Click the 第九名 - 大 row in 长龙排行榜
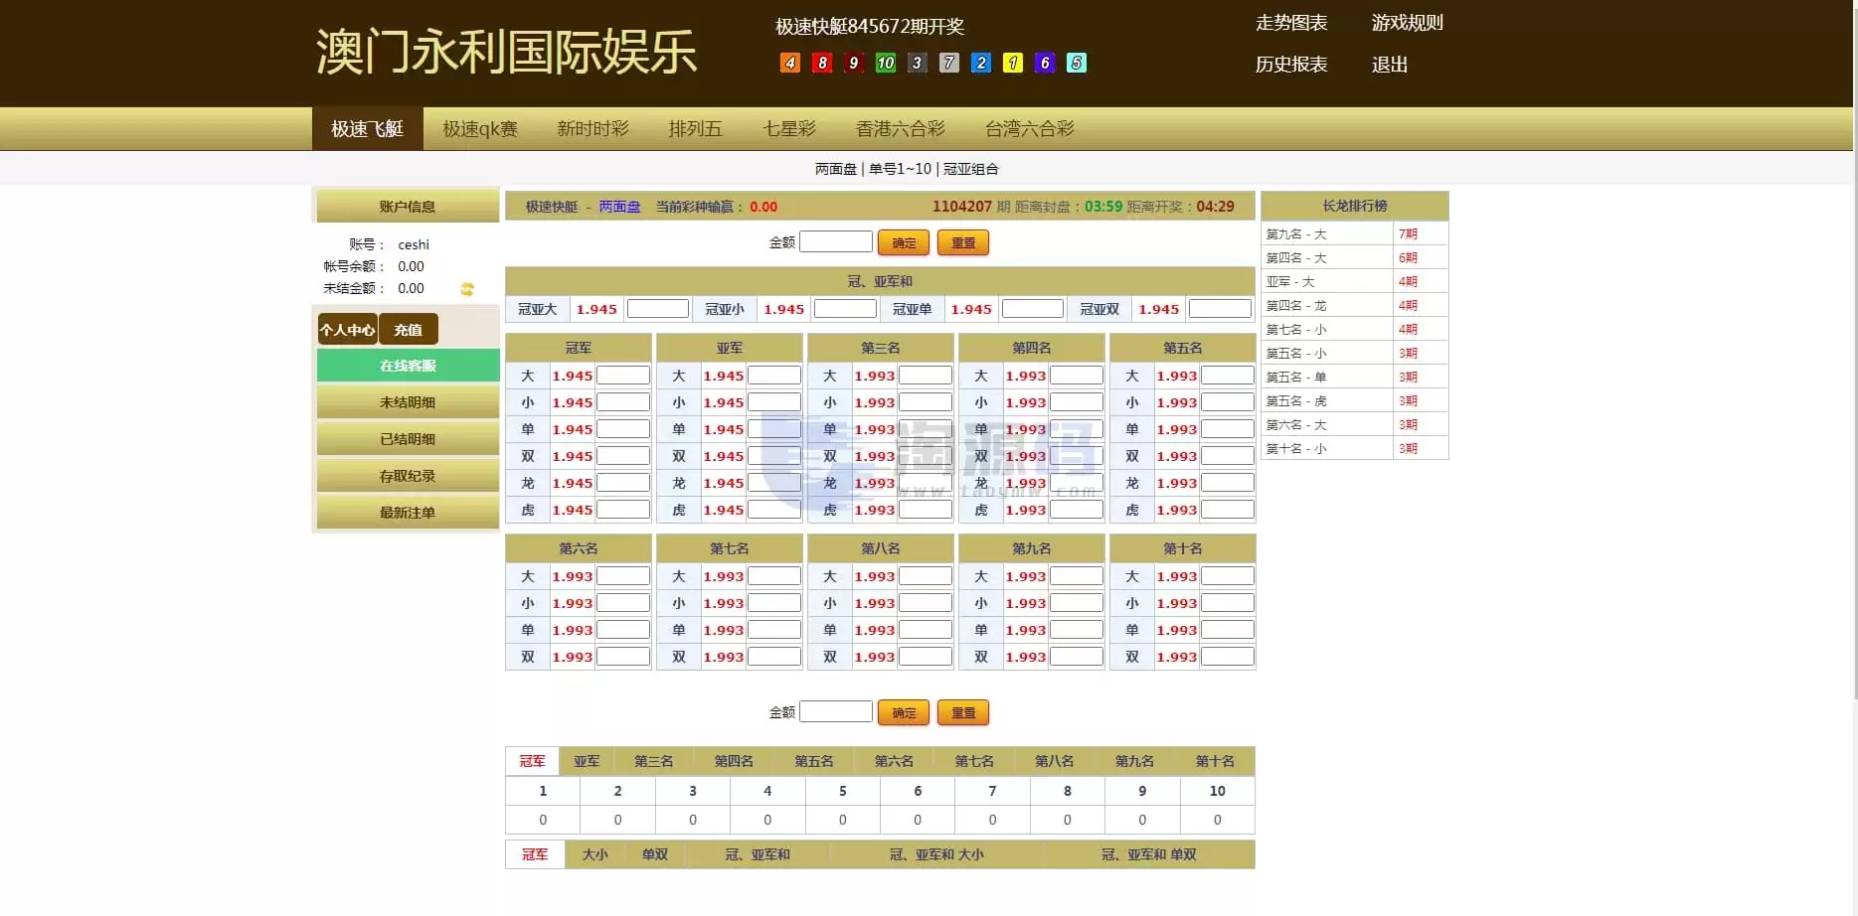 pyautogui.click(x=1355, y=234)
